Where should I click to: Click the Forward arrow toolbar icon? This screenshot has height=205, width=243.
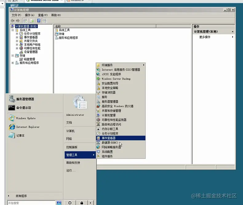pyautogui.click(x=18, y=21)
